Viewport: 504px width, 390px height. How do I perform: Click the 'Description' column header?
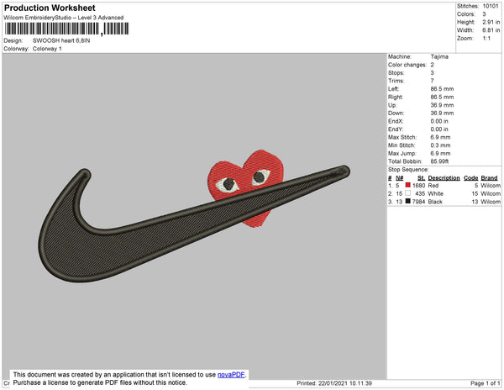(x=444, y=178)
